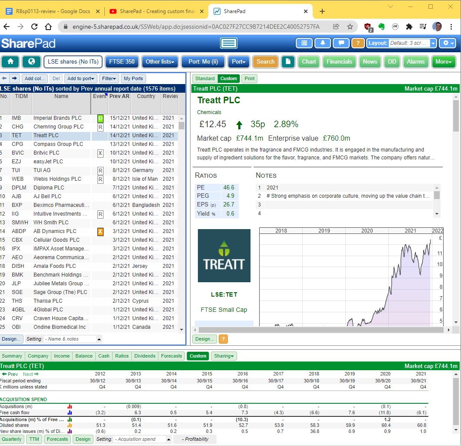The height and width of the screenshot is (446, 461).
Task: Open the chat messages button
Action: 341,43
